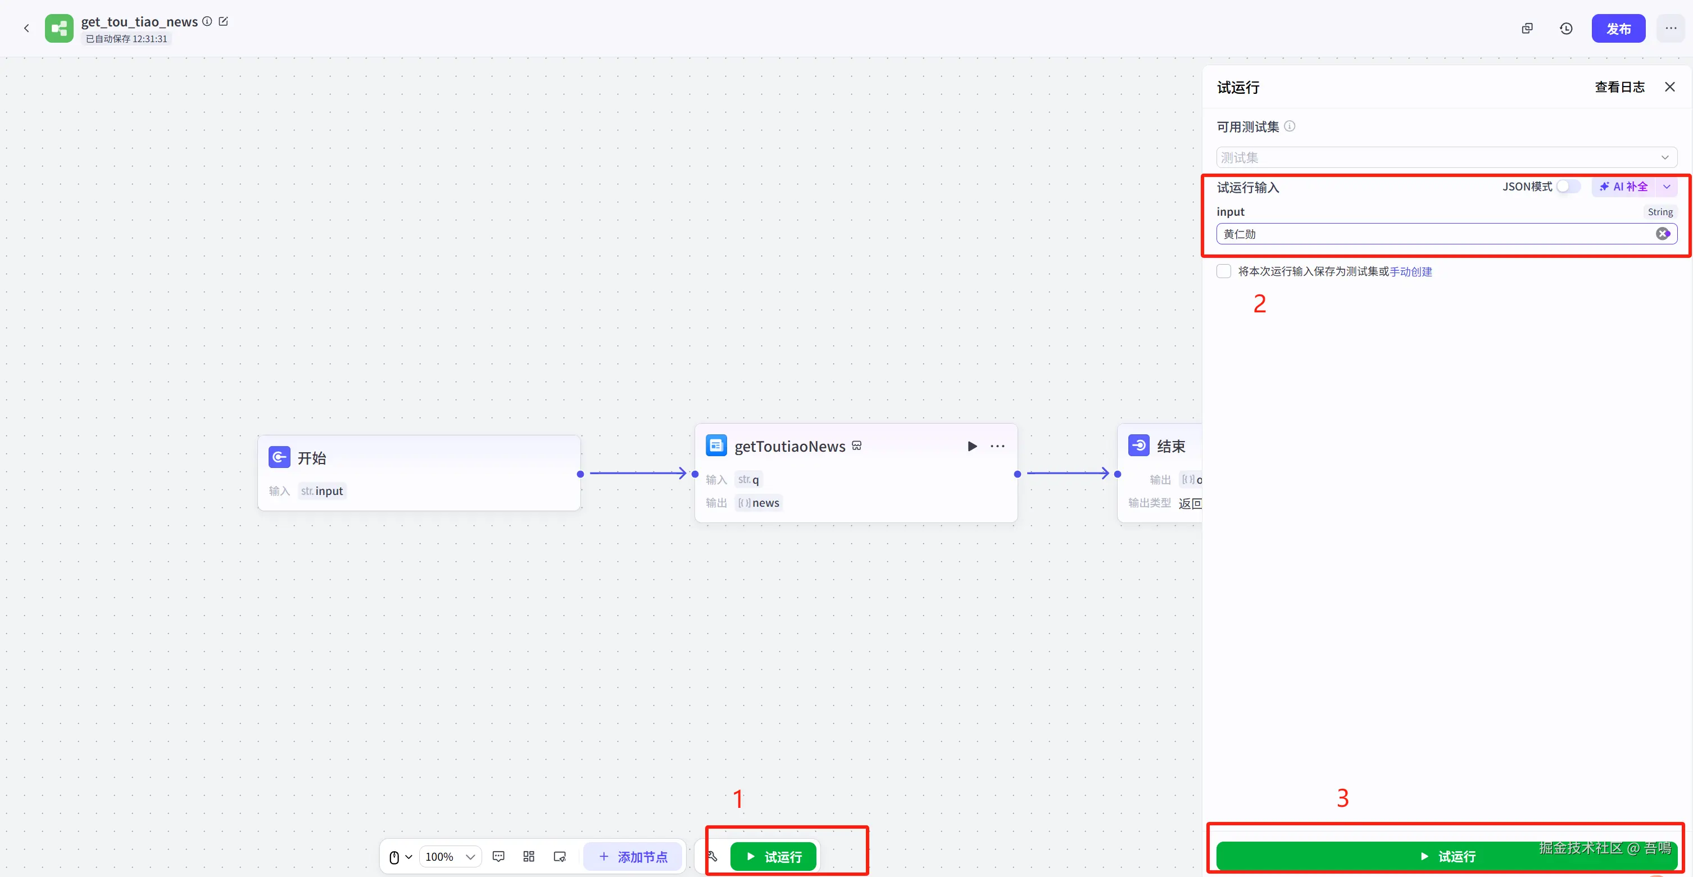Open the 测试集 dropdown
The image size is (1693, 877).
[1446, 158]
